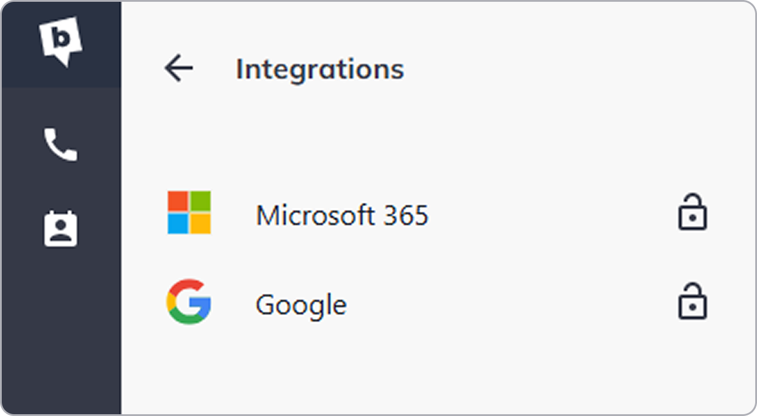757x416 pixels.
Task: Click the Integrations page heading
Action: point(320,69)
